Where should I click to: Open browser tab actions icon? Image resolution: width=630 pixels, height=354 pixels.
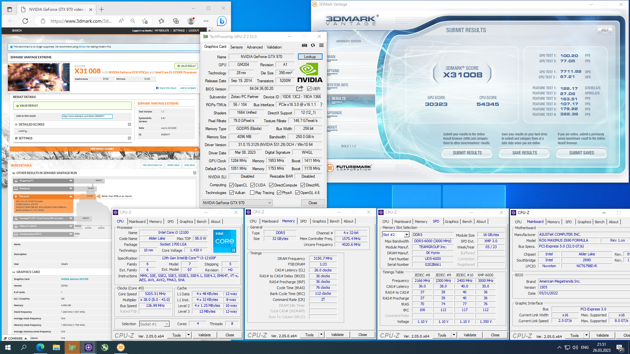10,10
